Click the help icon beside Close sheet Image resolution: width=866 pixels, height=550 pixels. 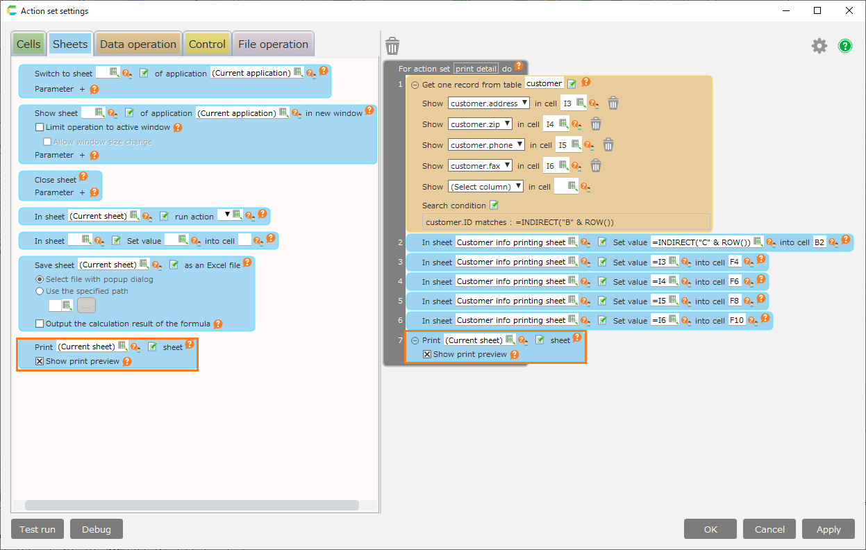[83, 177]
